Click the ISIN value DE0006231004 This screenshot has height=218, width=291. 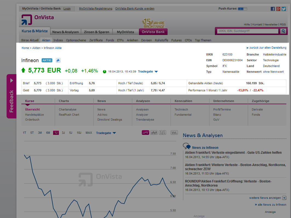232,60
